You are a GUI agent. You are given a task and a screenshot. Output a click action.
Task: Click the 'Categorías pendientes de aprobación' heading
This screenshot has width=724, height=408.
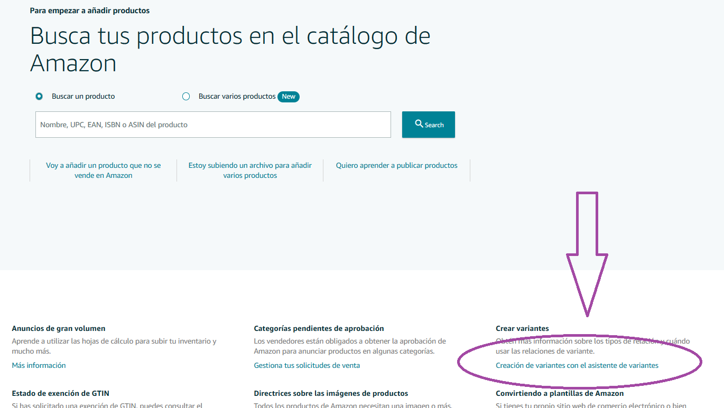[319, 328]
